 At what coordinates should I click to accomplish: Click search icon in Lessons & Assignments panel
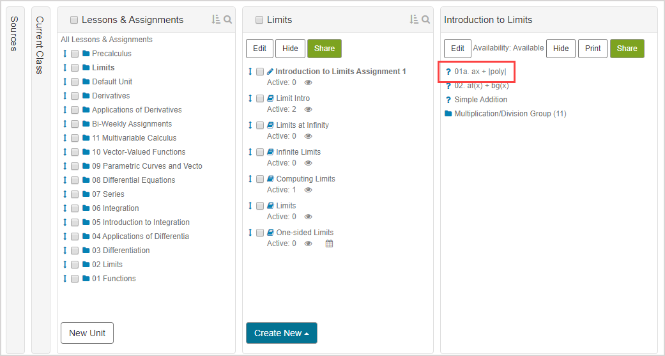click(228, 20)
